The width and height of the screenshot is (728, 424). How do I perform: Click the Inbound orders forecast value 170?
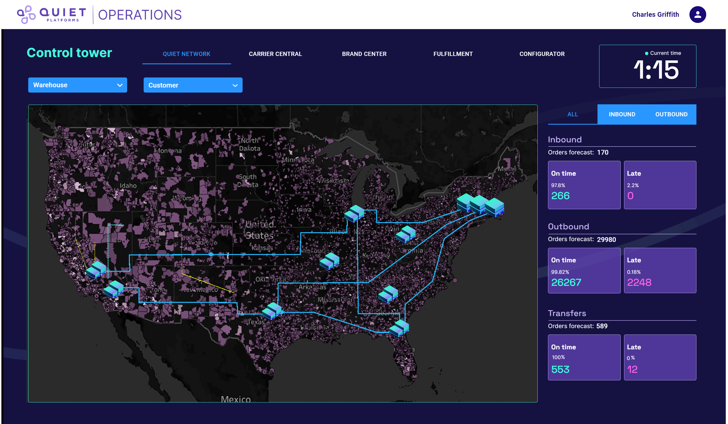pyautogui.click(x=603, y=152)
